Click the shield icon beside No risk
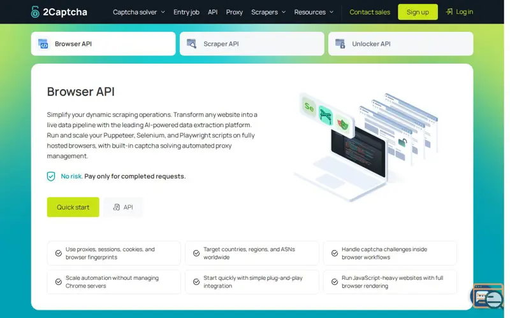The width and height of the screenshot is (510, 318). [51, 176]
